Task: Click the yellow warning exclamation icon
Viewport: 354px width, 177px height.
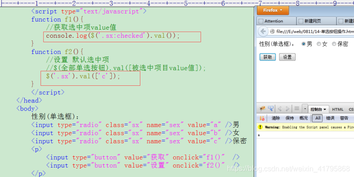Action: click(x=260, y=127)
